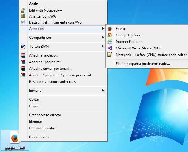This screenshot has width=188, height=152.
Task: Click the Firefox icon in the Abrir con submenu
Action: (x=110, y=29)
